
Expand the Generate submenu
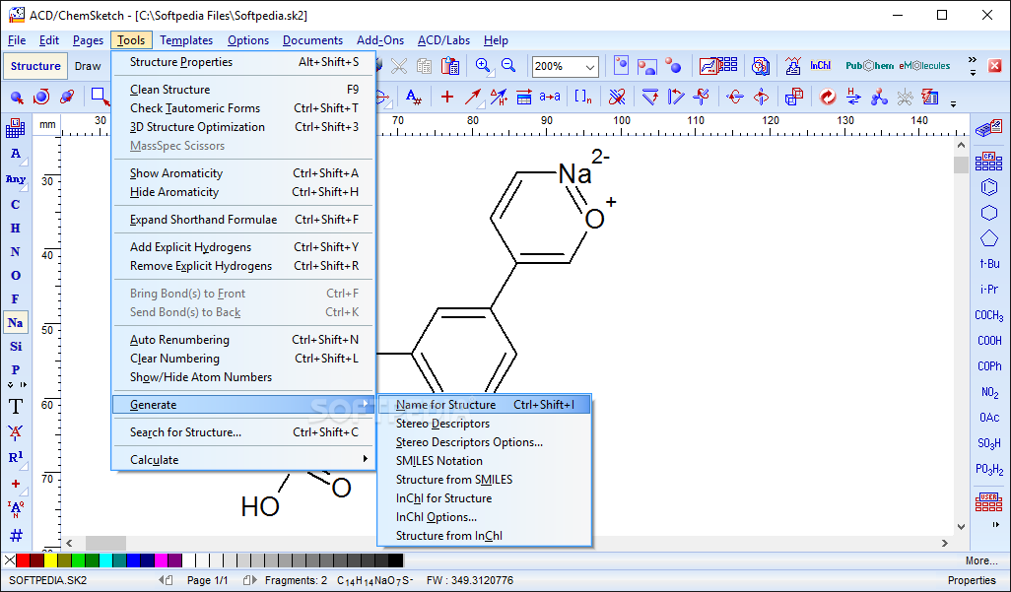243,404
